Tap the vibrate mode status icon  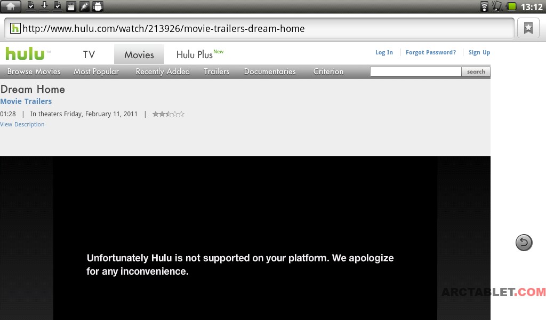[x=497, y=6]
